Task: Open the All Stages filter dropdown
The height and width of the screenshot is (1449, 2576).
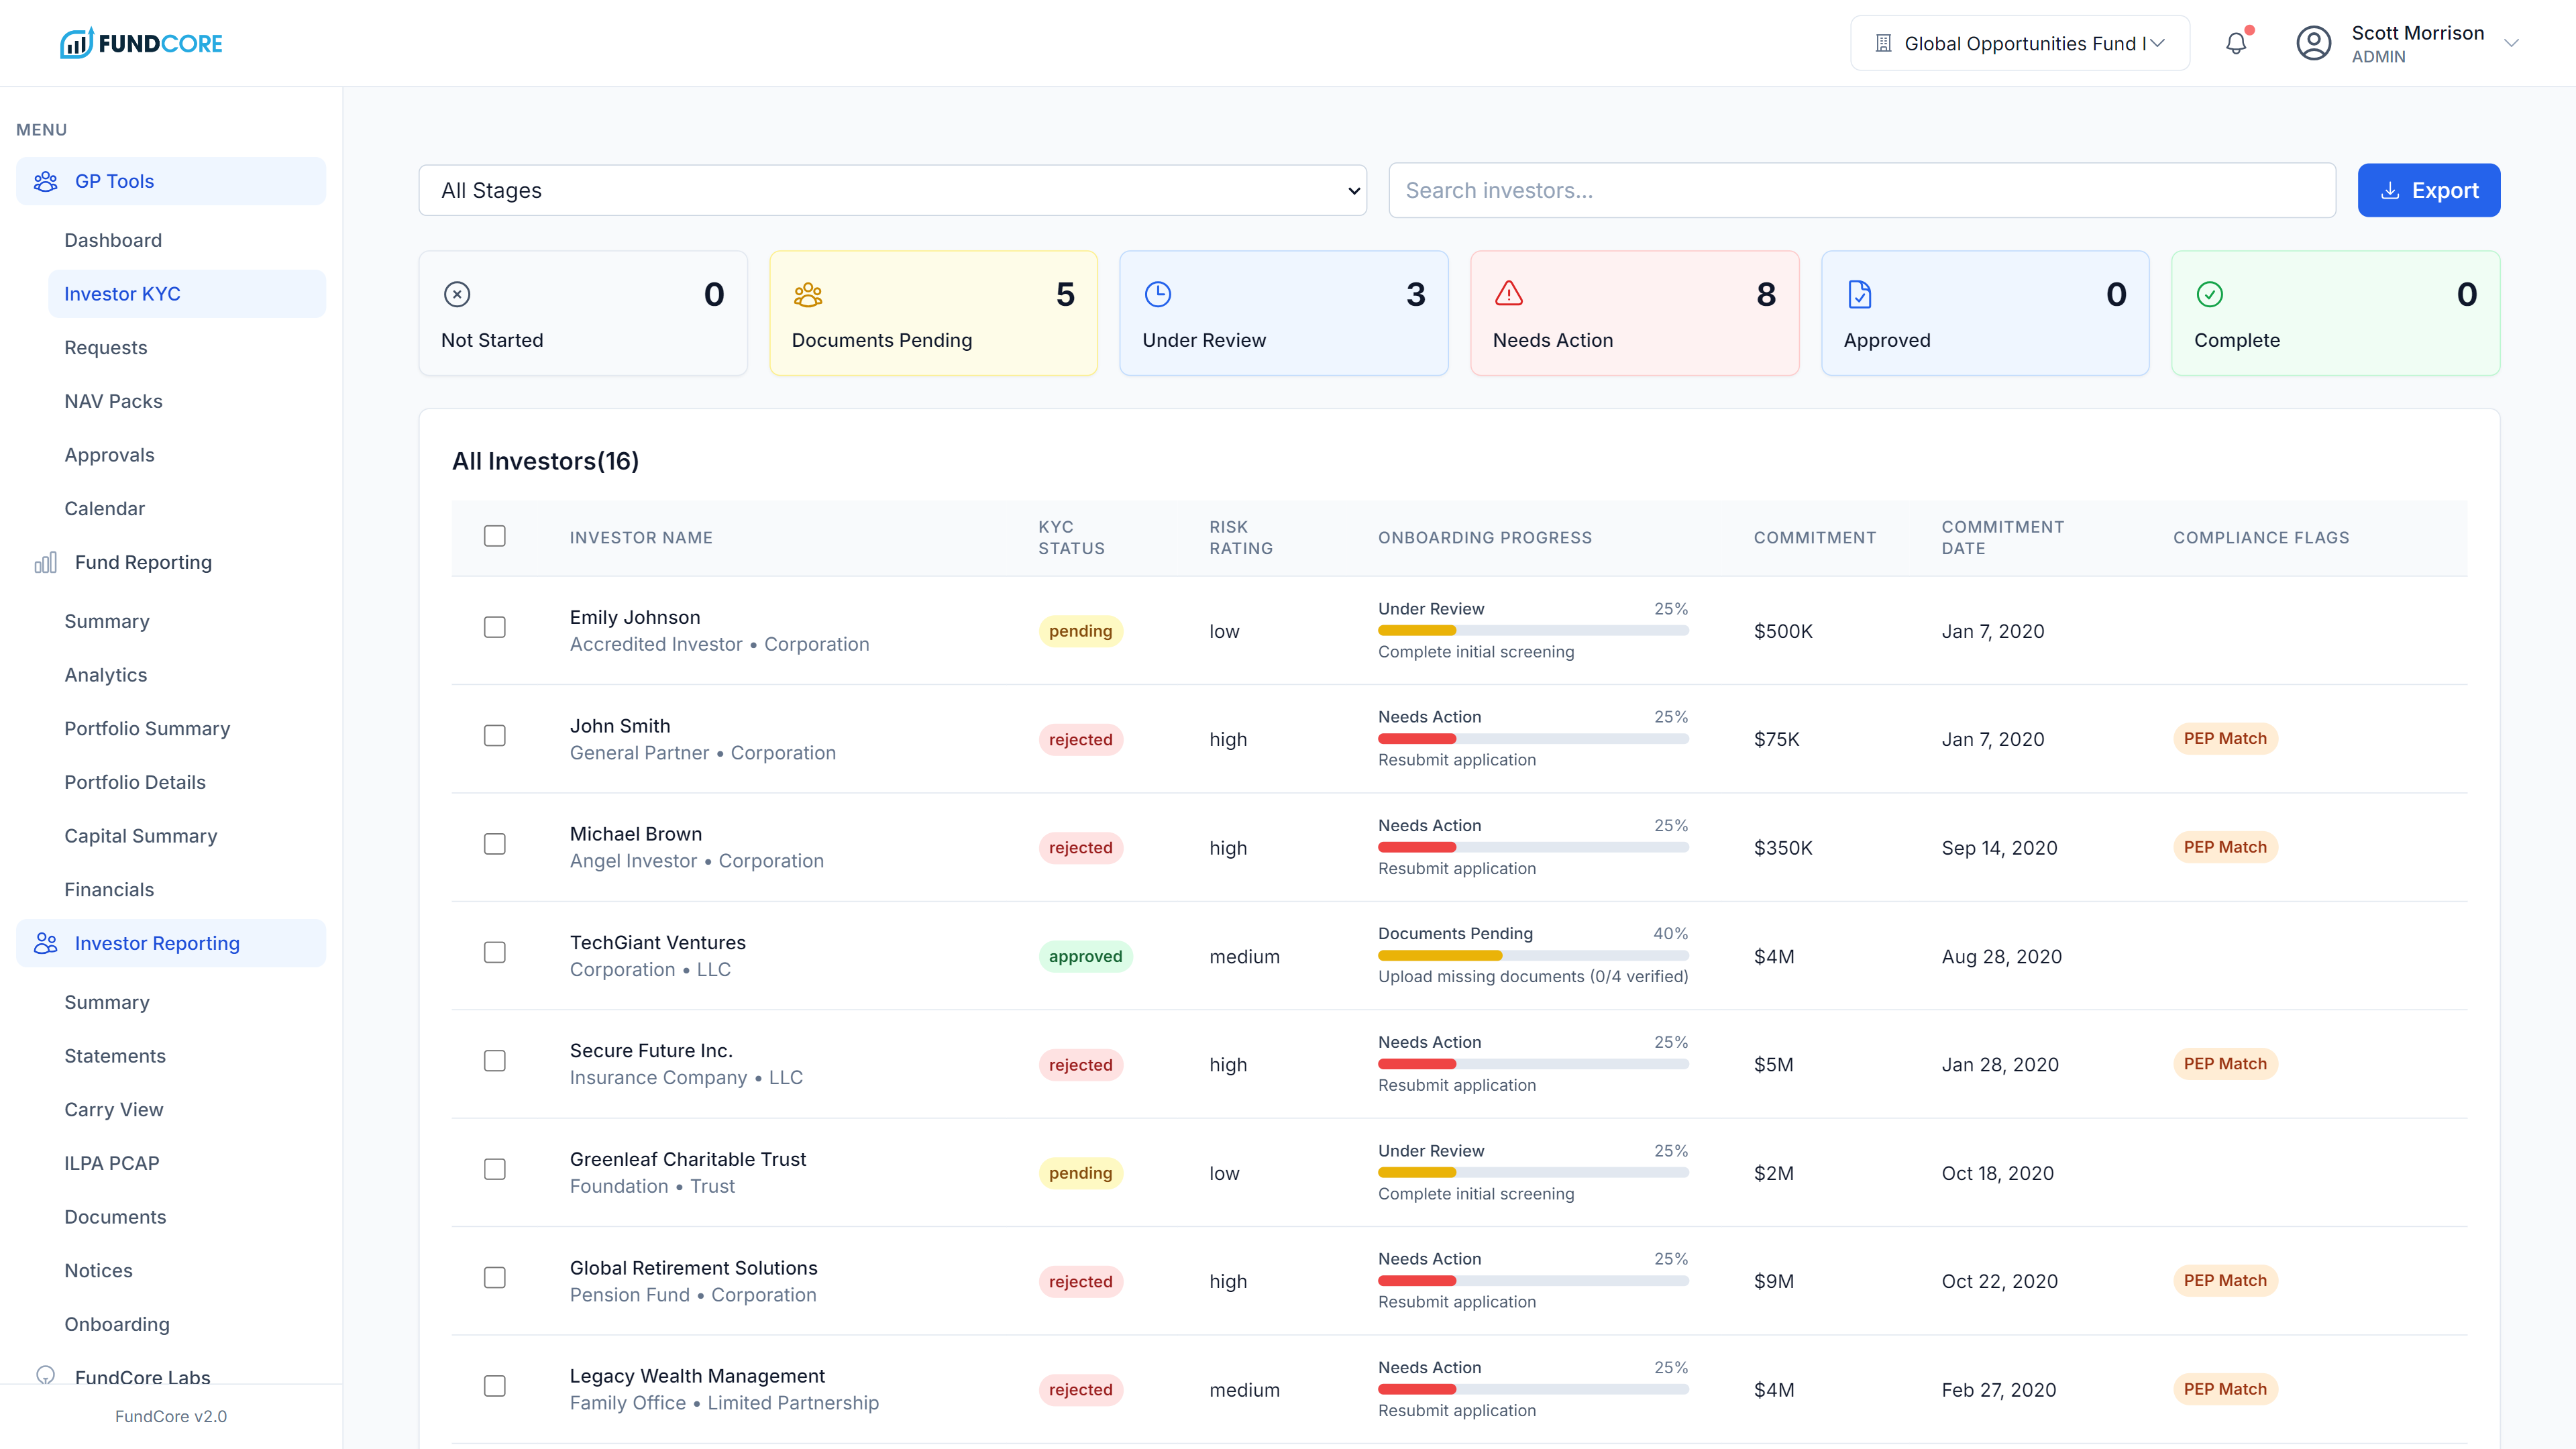Action: (x=892, y=190)
